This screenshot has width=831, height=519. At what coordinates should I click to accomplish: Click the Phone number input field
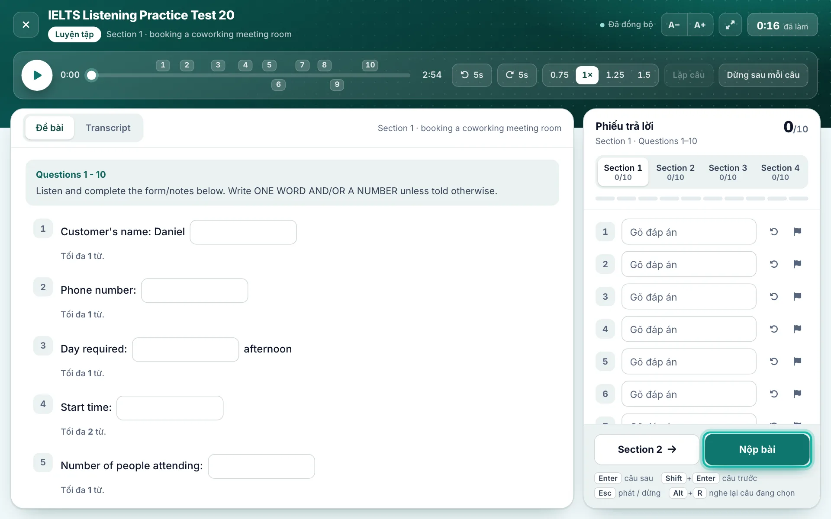(x=195, y=291)
